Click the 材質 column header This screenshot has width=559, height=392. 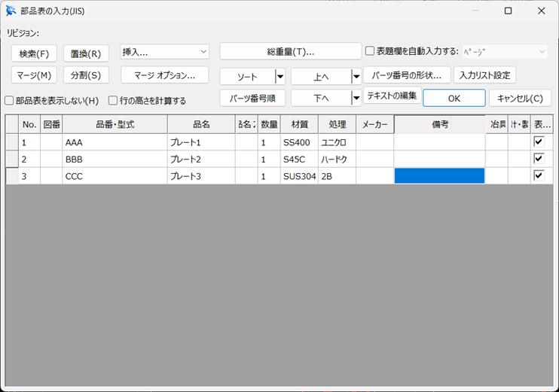coord(300,124)
